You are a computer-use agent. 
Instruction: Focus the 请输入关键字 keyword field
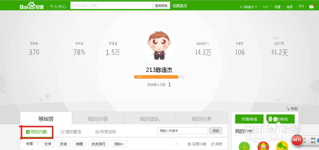(183, 131)
